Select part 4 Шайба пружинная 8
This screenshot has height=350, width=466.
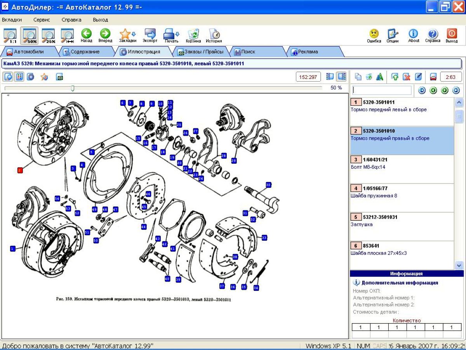(x=402, y=198)
